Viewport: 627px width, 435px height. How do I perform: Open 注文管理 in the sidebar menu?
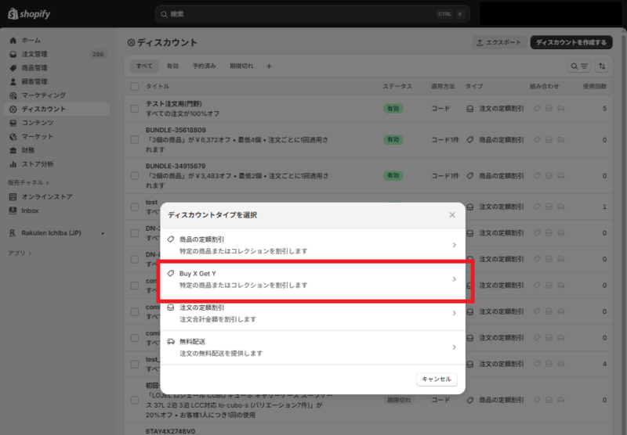pos(34,54)
